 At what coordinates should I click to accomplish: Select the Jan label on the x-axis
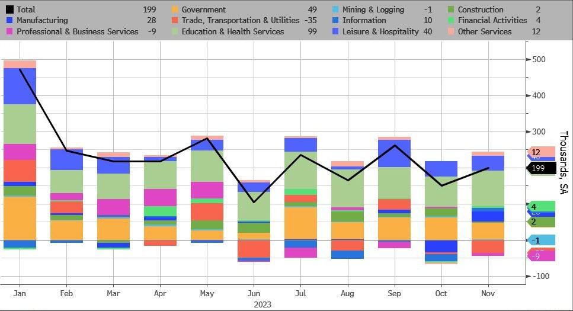[x=20, y=293]
